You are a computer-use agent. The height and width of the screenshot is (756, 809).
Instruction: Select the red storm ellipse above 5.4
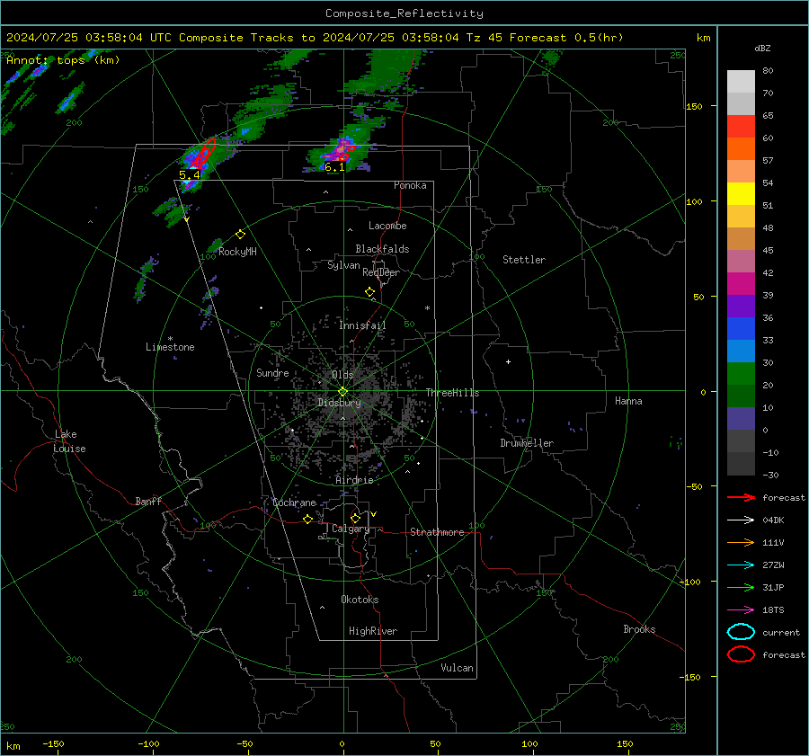205,152
